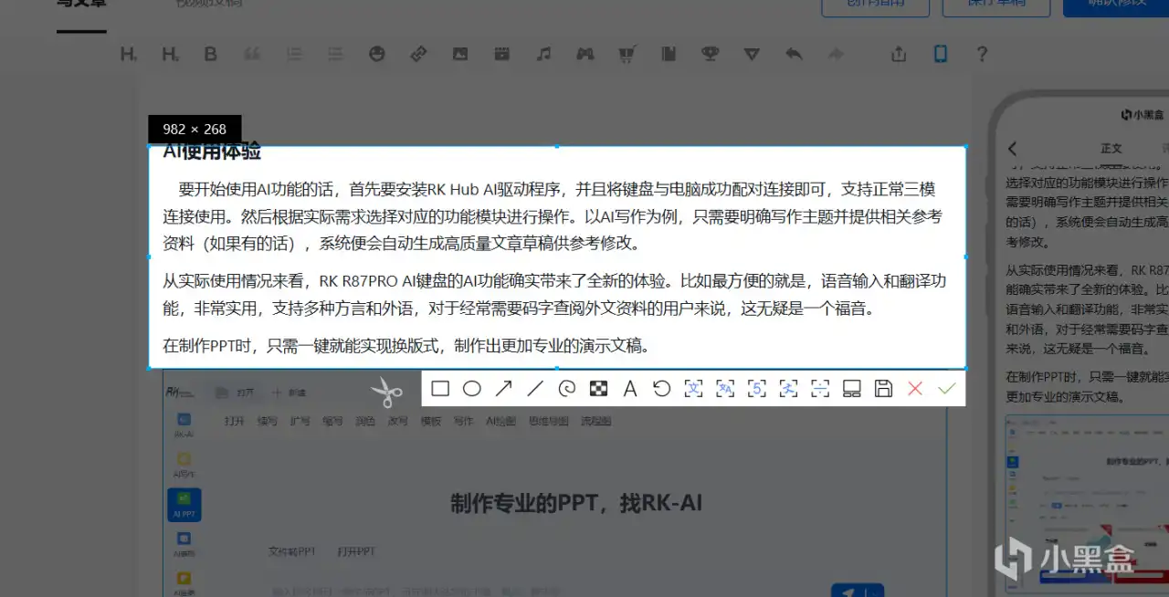Undo last edit in editor toolbar

tap(794, 55)
